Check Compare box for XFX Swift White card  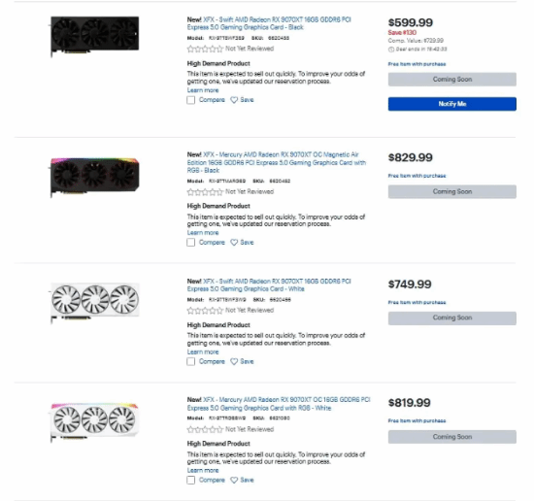[191, 361]
